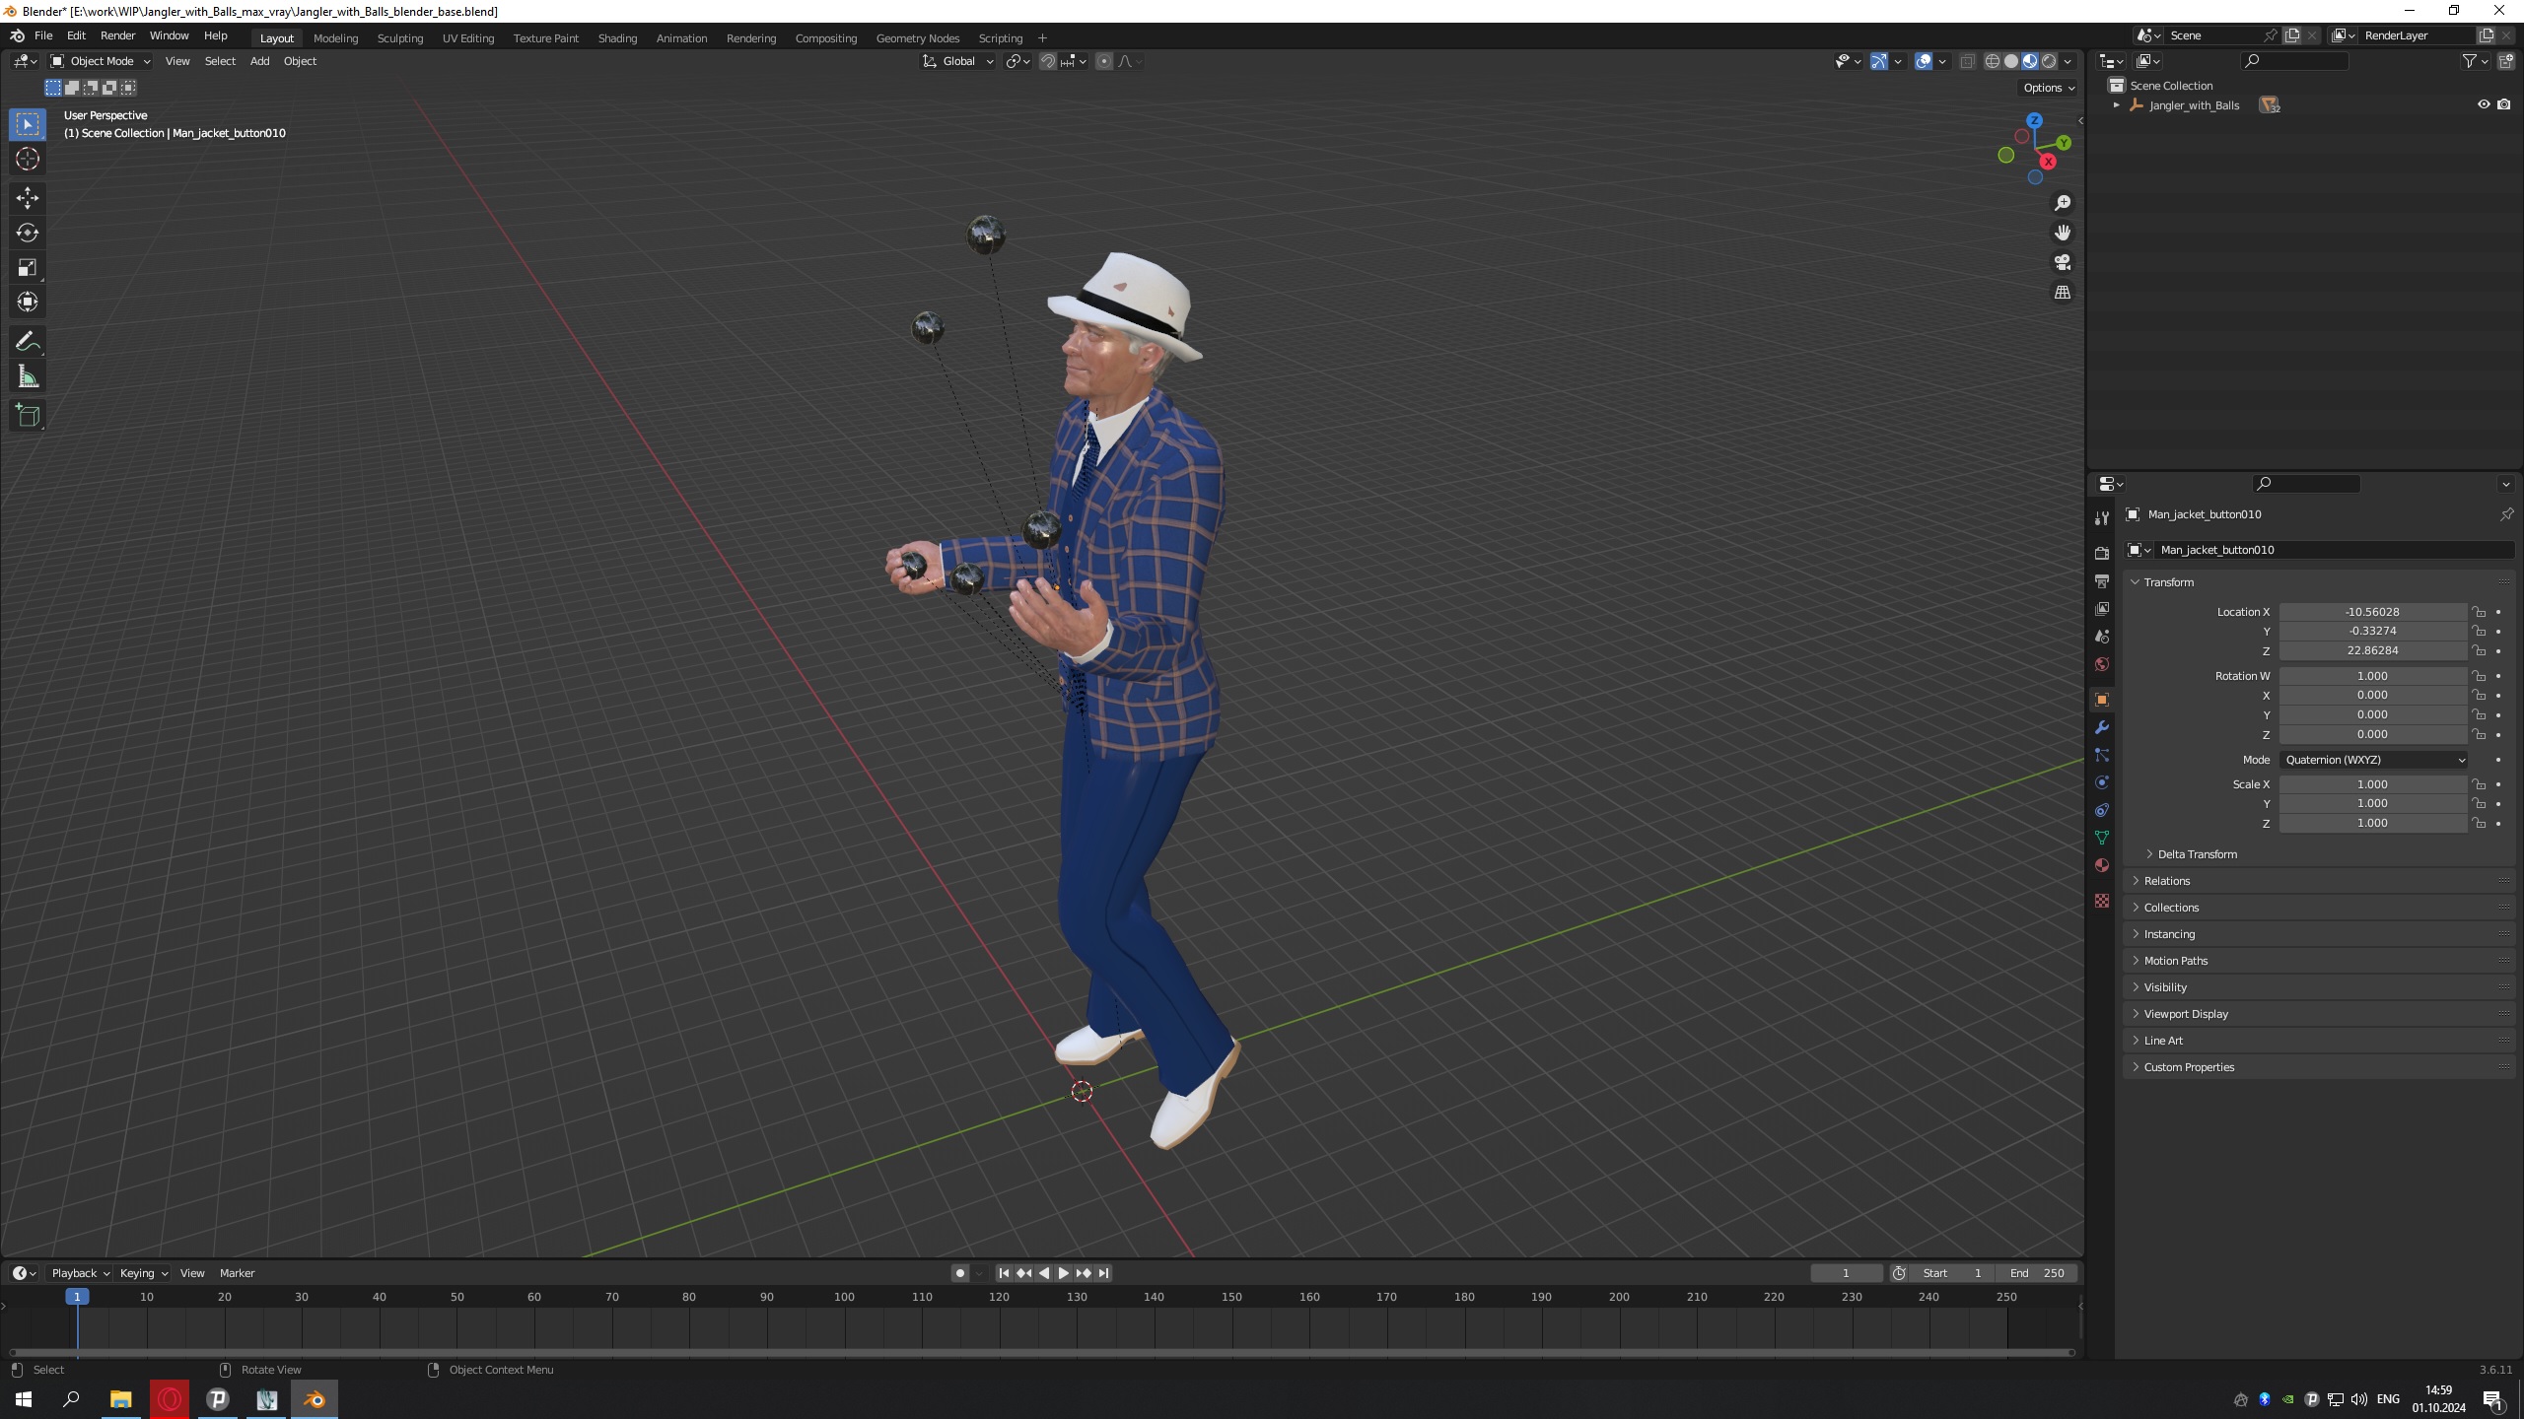The height and width of the screenshot is (1419, 2524).
Task: Open the Render properties tab
Action: click(x=2102, y=554)
